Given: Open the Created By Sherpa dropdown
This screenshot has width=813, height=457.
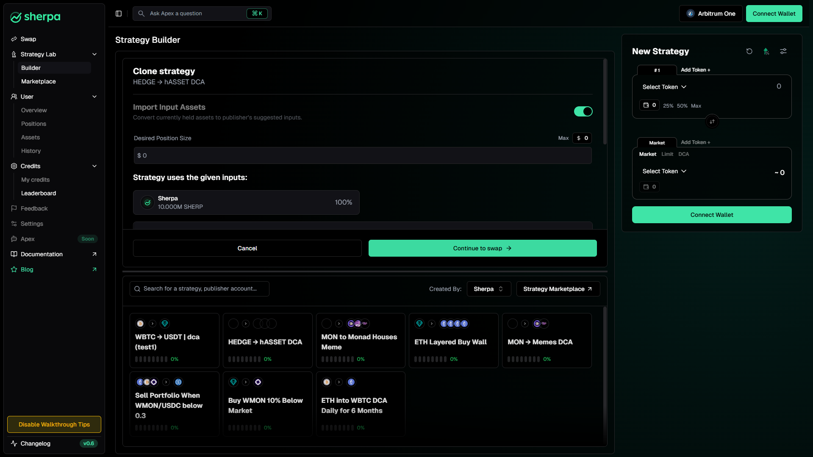Looking at the screenshot, I should 488,289.
